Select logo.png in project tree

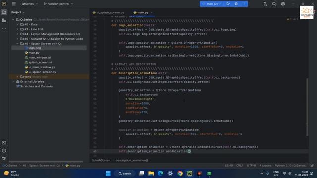click(34, 48)
